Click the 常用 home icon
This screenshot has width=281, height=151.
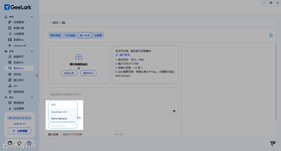click(6, 17)
